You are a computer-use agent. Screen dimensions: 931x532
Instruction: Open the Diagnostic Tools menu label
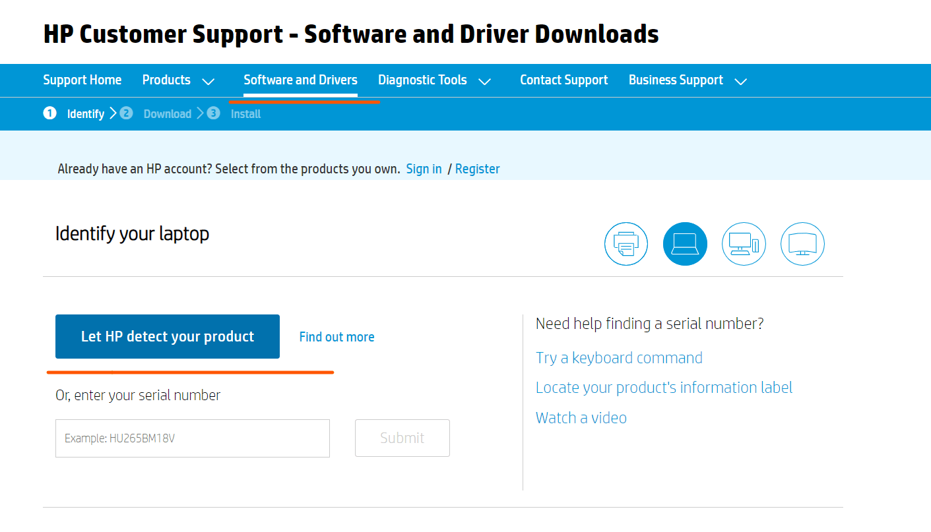(x=422, y=80)
